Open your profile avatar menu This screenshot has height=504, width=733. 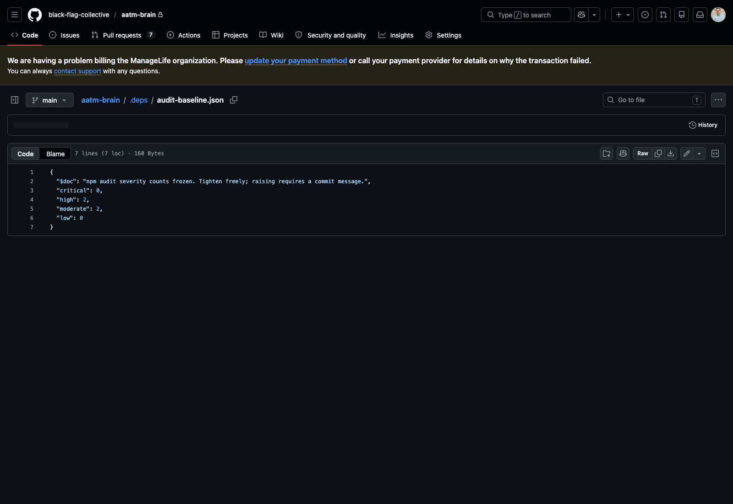718,15
